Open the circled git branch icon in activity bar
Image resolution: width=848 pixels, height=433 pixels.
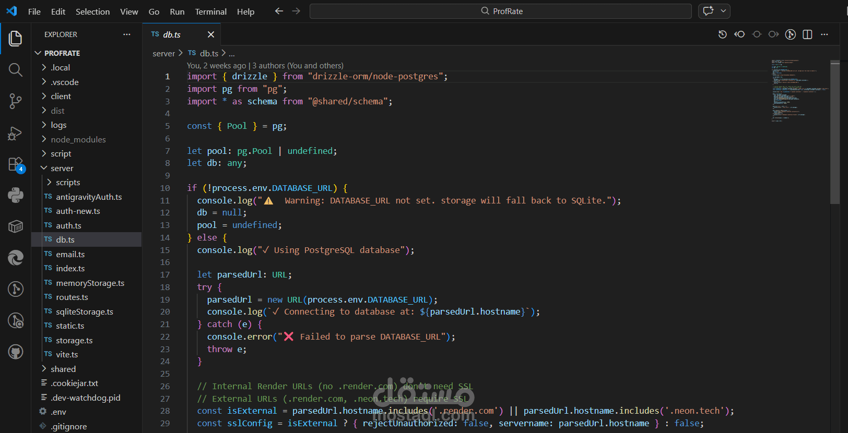15,289
